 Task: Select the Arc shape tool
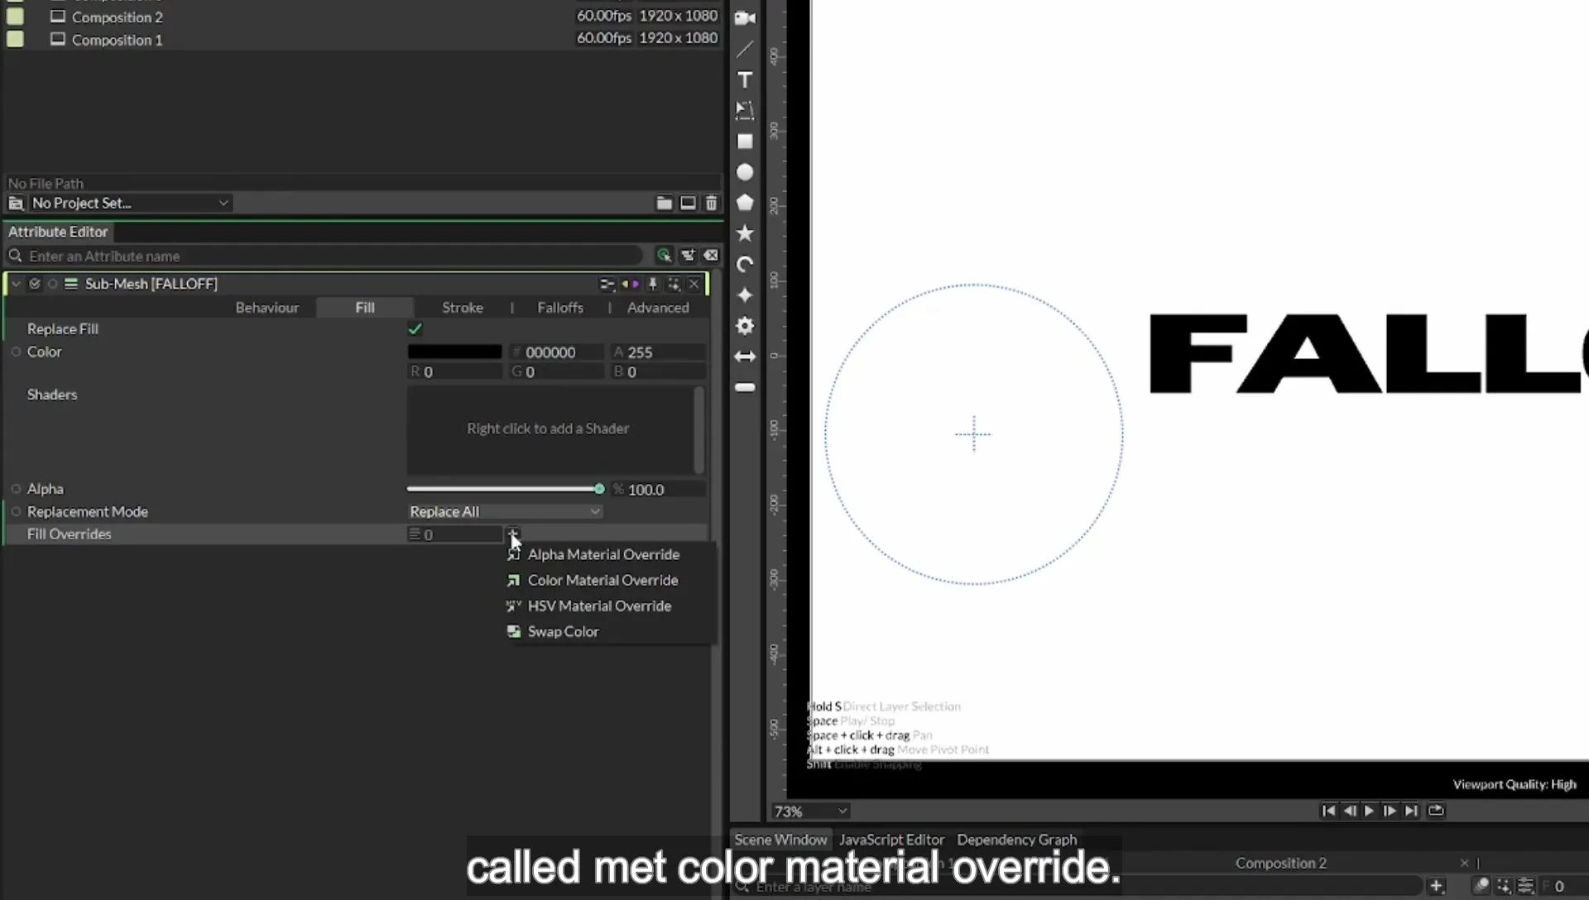pyautogui.click(x=745, y=264)
